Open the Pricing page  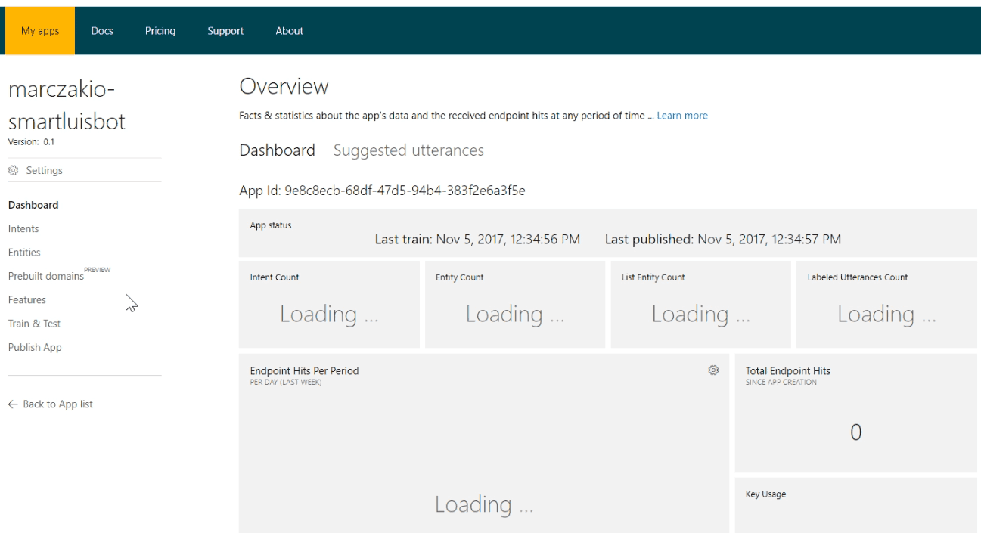coord(160,31)
